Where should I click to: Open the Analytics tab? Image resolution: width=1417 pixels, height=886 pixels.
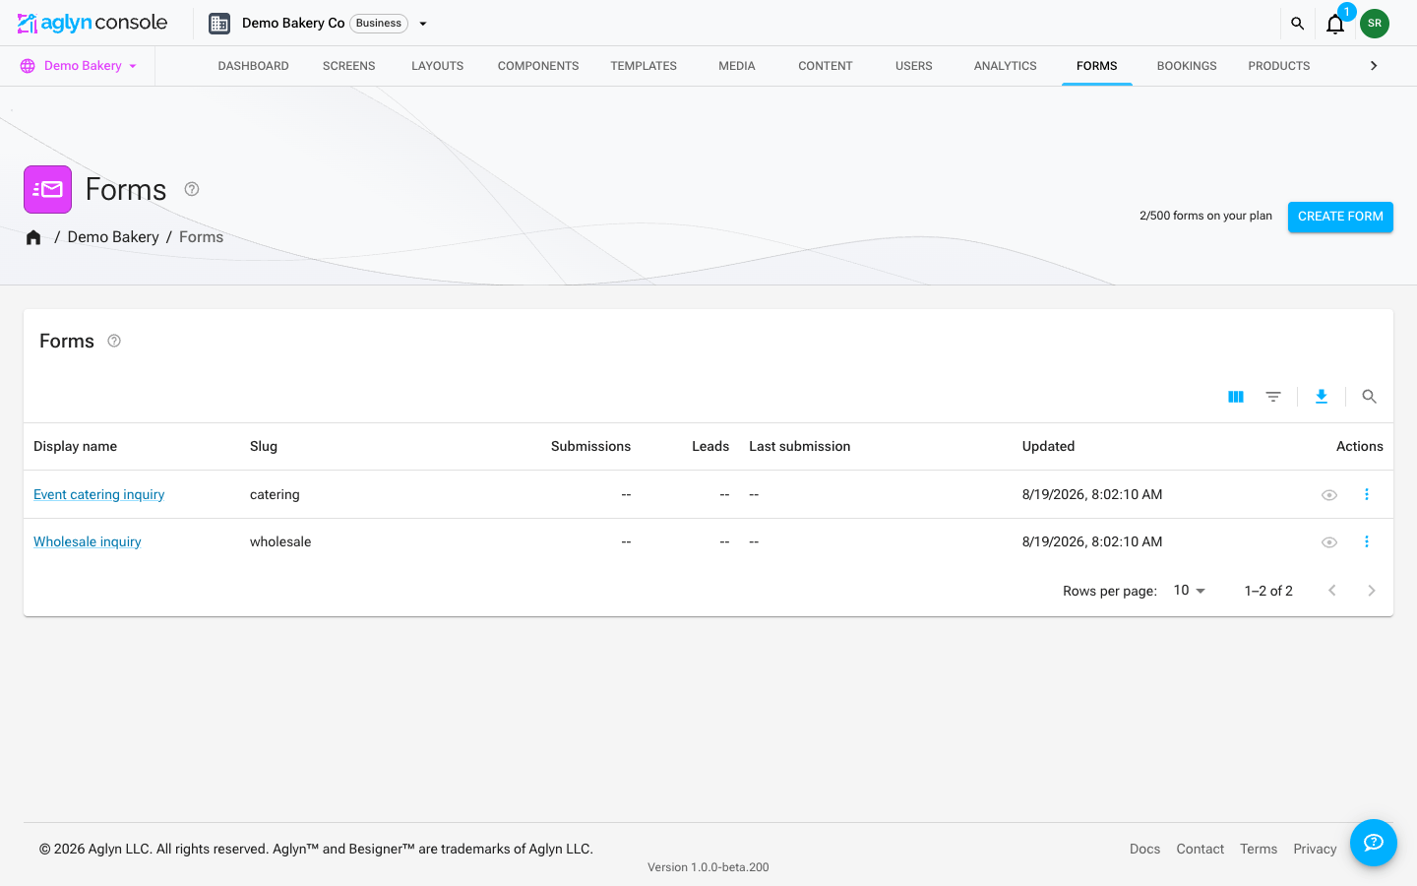click(1006, 66)
